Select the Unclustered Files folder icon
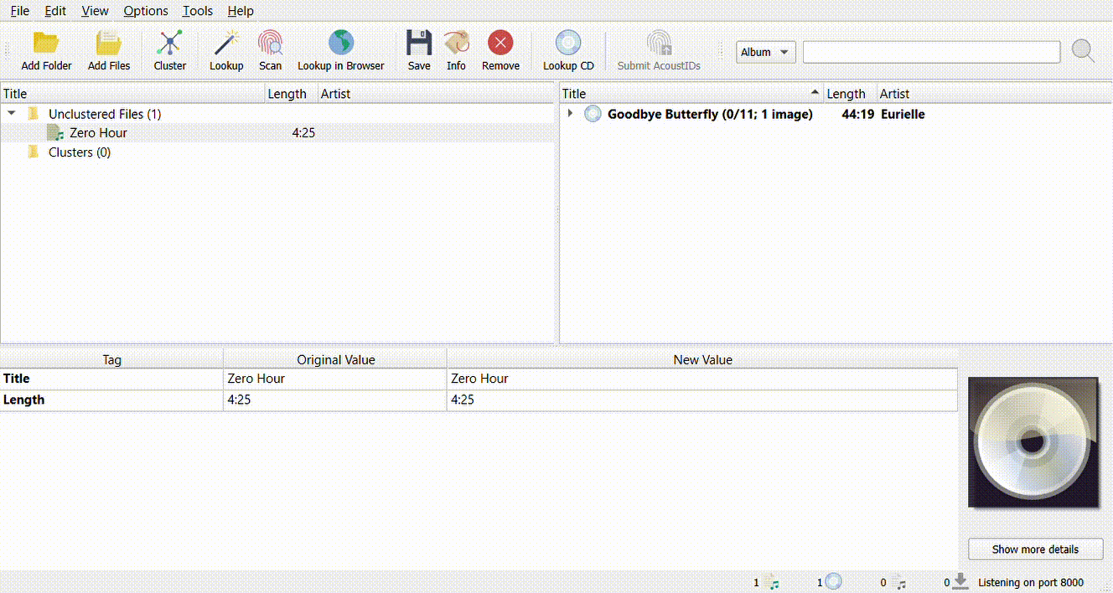Screen dimensions: 1113x593 (34, 114)
